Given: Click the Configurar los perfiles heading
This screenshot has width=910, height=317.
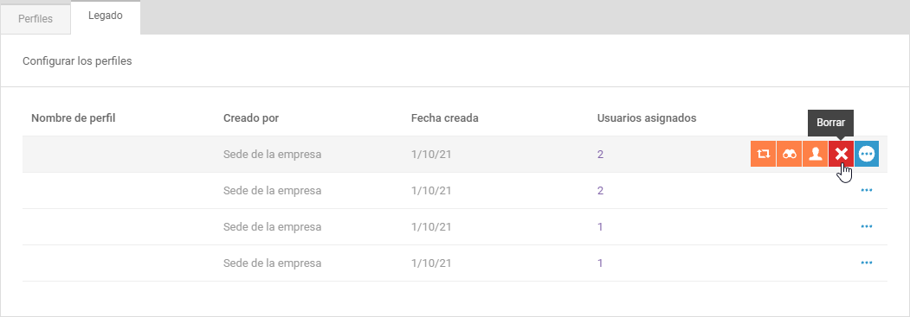Looking at the screenshot, I should (77, 60).
